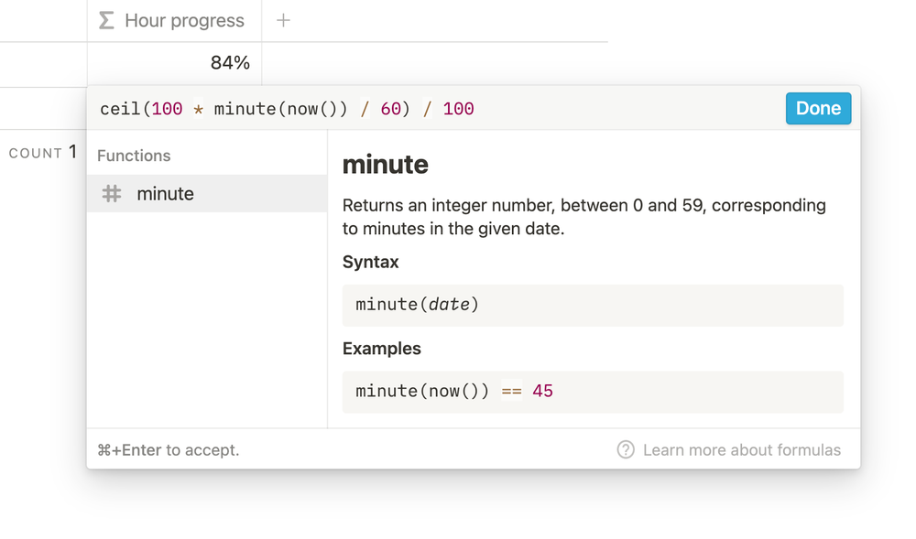Click the sigma formula icon in column header

coord(106,20)
